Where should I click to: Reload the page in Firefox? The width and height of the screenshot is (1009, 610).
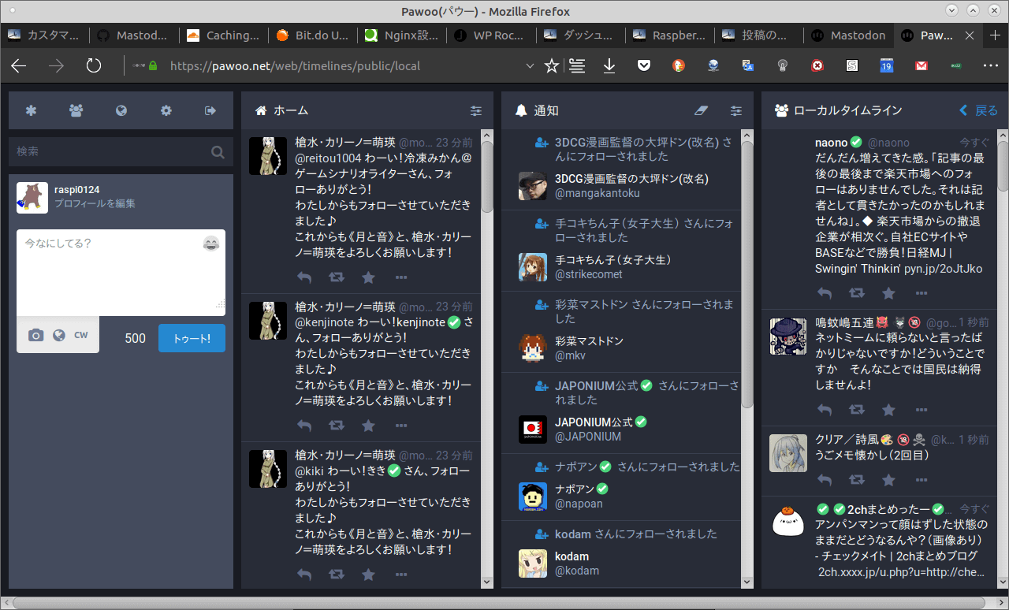pos(94,66)
